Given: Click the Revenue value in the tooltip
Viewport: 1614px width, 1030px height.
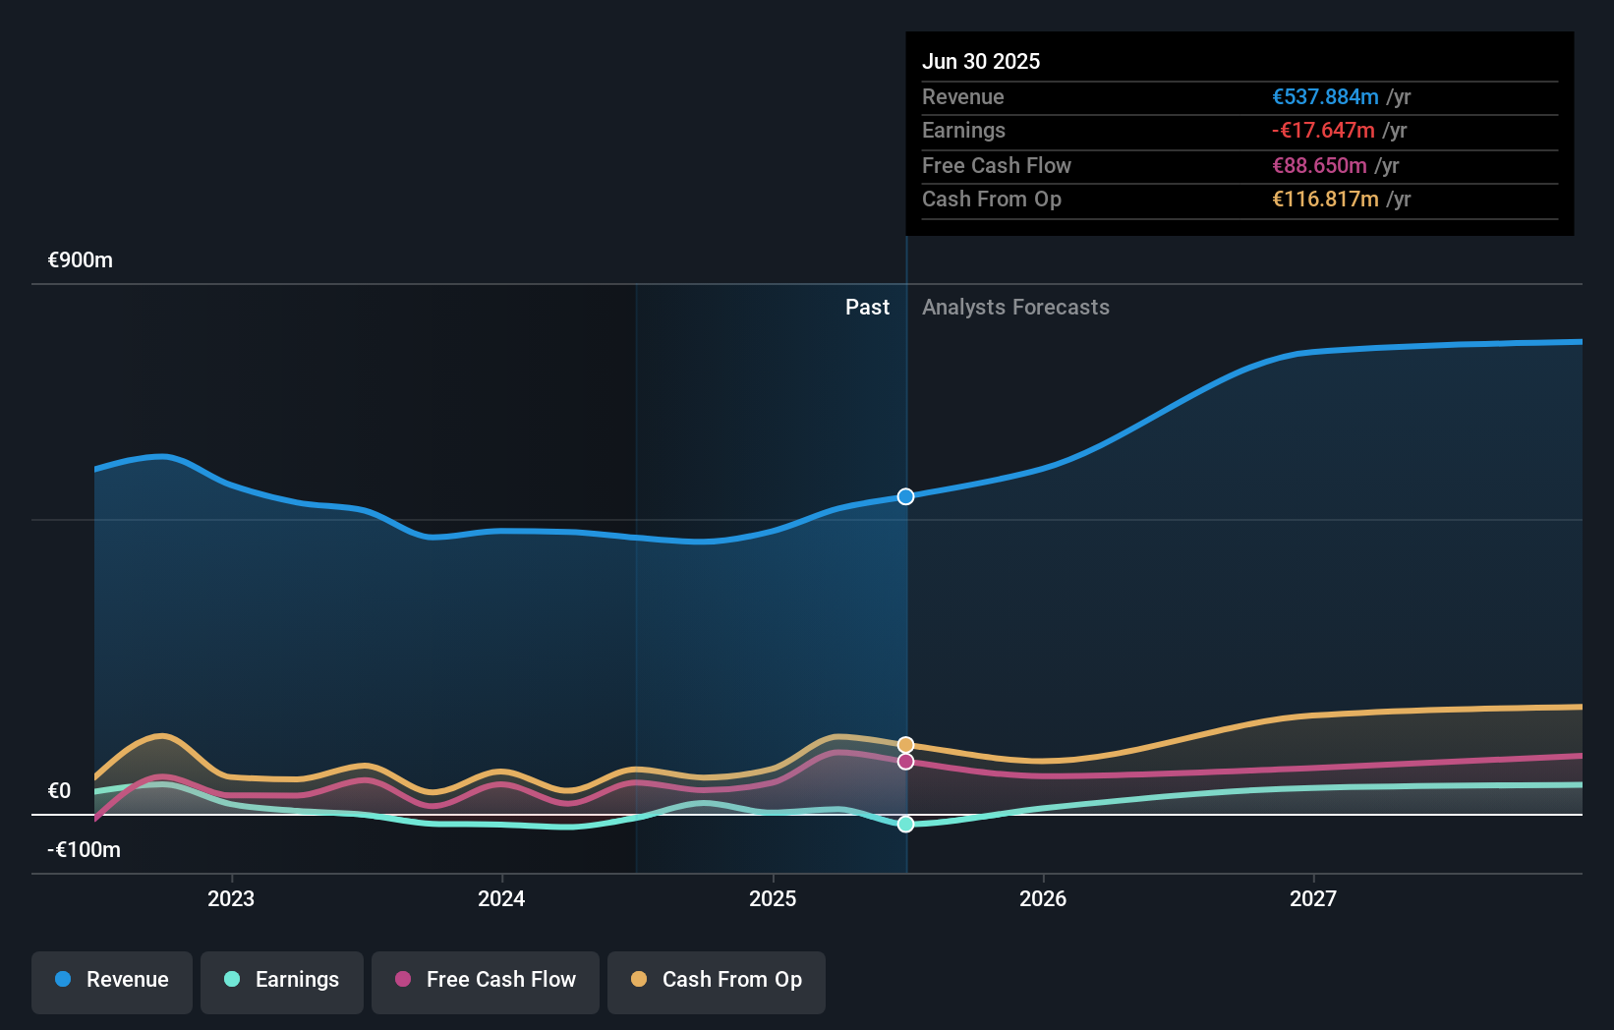Looking at the screenshot, I should point(1325,97).
